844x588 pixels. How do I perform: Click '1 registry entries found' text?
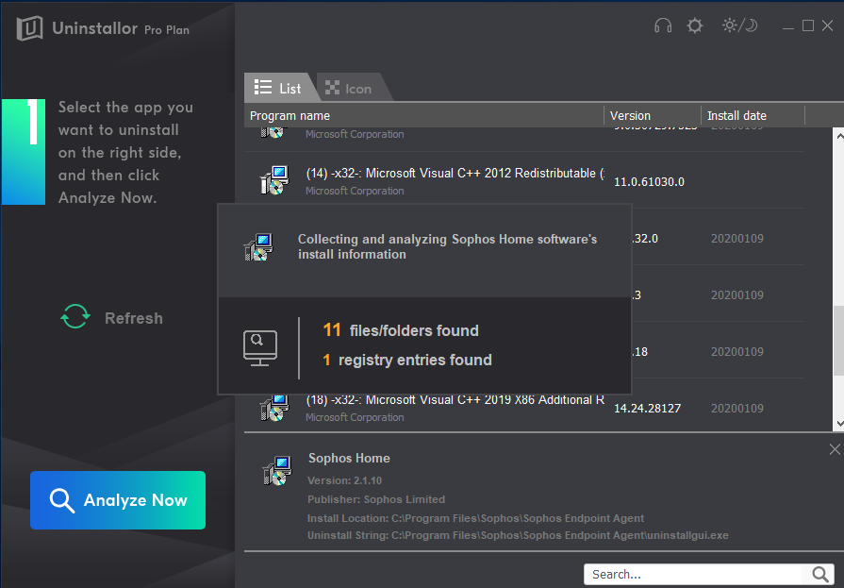(407, 360)
